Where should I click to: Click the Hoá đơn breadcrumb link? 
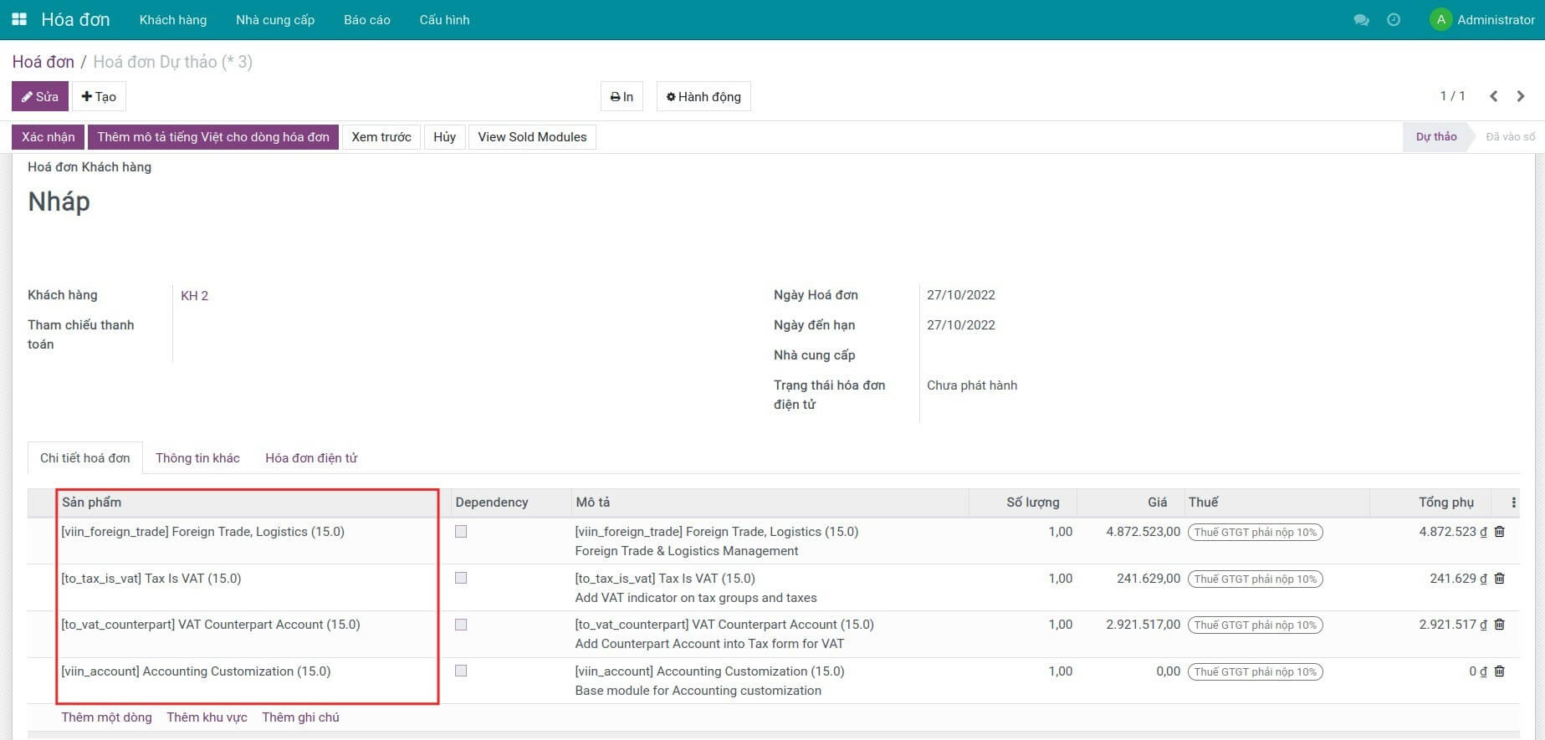43,62
